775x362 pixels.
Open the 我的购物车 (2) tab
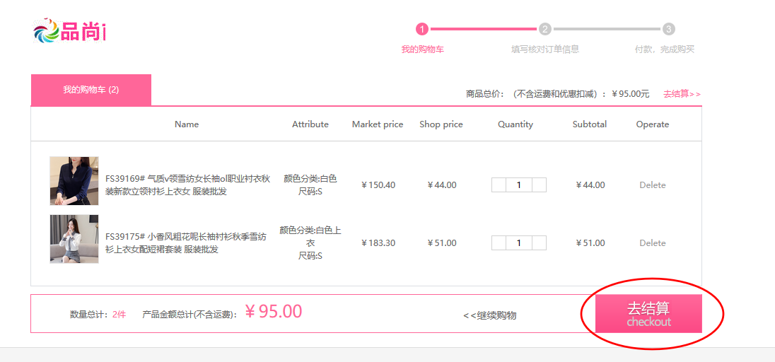click(x=91, y=90)
